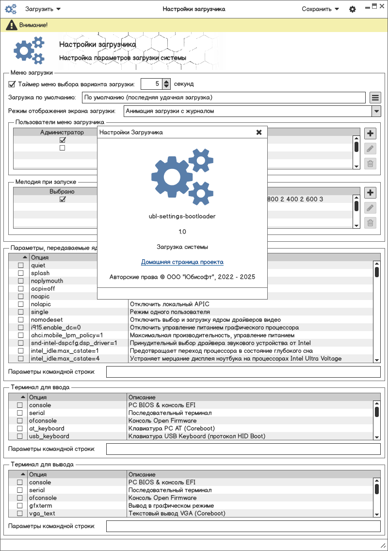388x551 pixels.
Task: Enable the quiet kernel option
Action: tap(21, 266)
